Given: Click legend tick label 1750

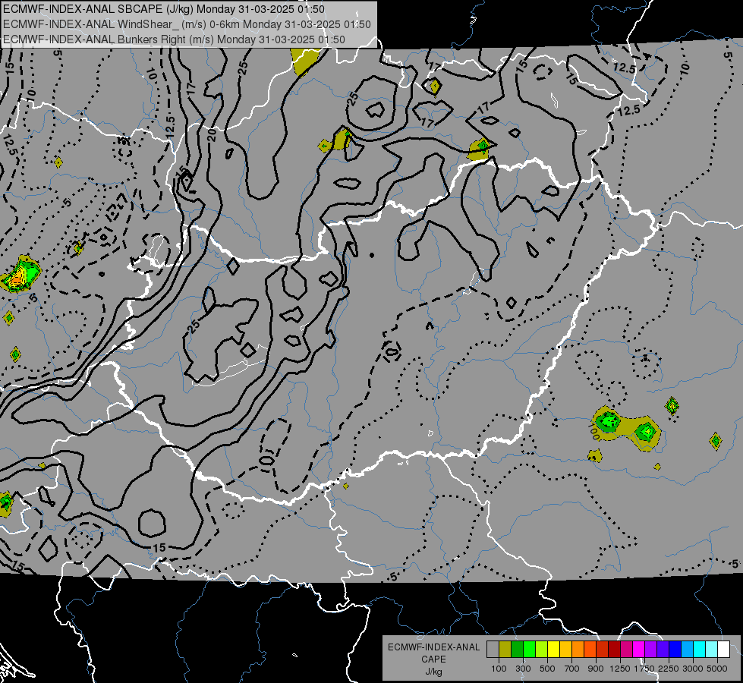Looking at the screenshot, I should pos(644,669).
